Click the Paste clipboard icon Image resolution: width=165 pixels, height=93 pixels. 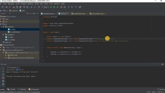pyautogui.click(x=20, y=7)
